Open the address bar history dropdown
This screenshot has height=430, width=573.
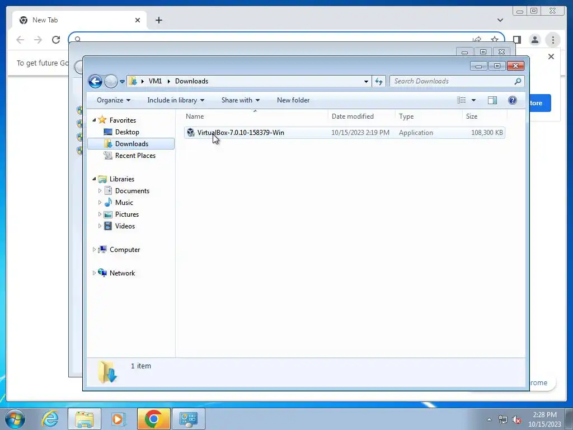pyautogui.click(x=366, y=82)
